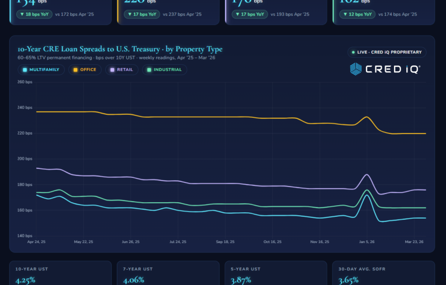The image size is (446, 285).
Task: Click the Live CRED iQ Proprietary badge
Action: [386, 52]
